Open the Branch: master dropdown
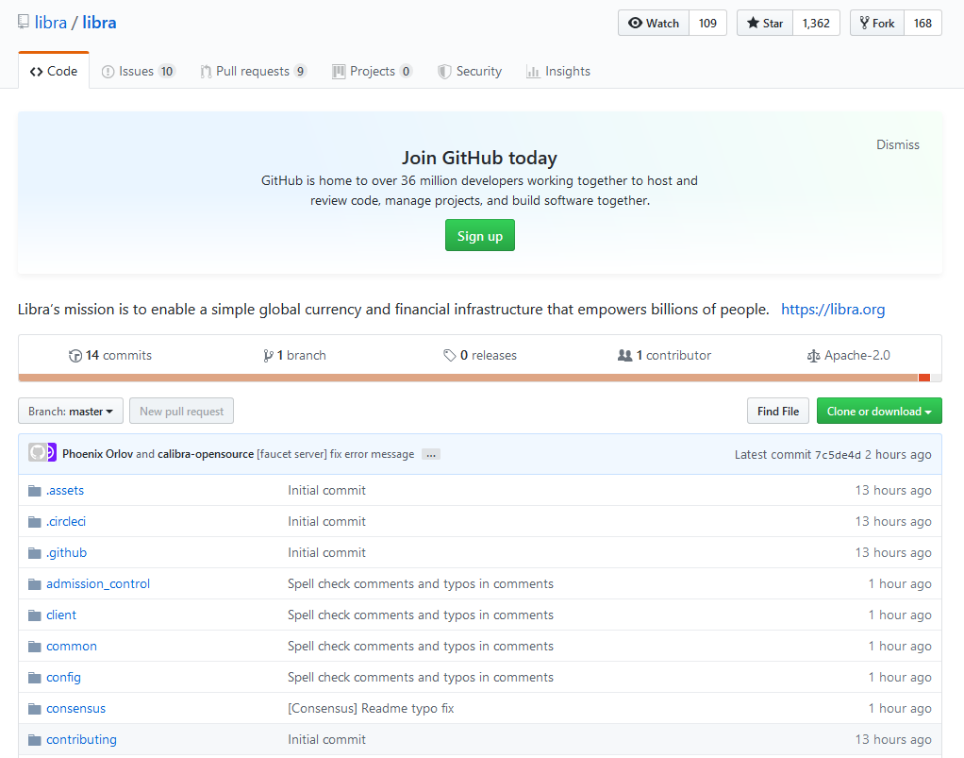Screen dimensions: 964x758 [x=72, y=412]
